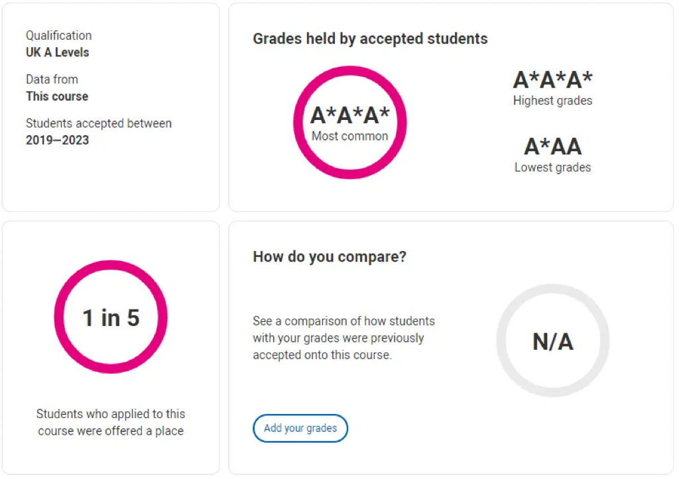Select the UK A Levels qualification text
This screenshot has width=679, height=479.
coord(57,52)
